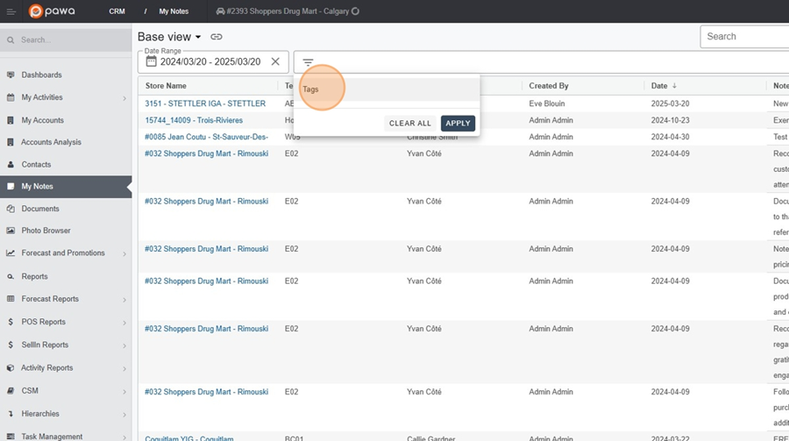Click the My Accounts building icon
Viewport: 789px width, 441px height.
click(11, 120)
